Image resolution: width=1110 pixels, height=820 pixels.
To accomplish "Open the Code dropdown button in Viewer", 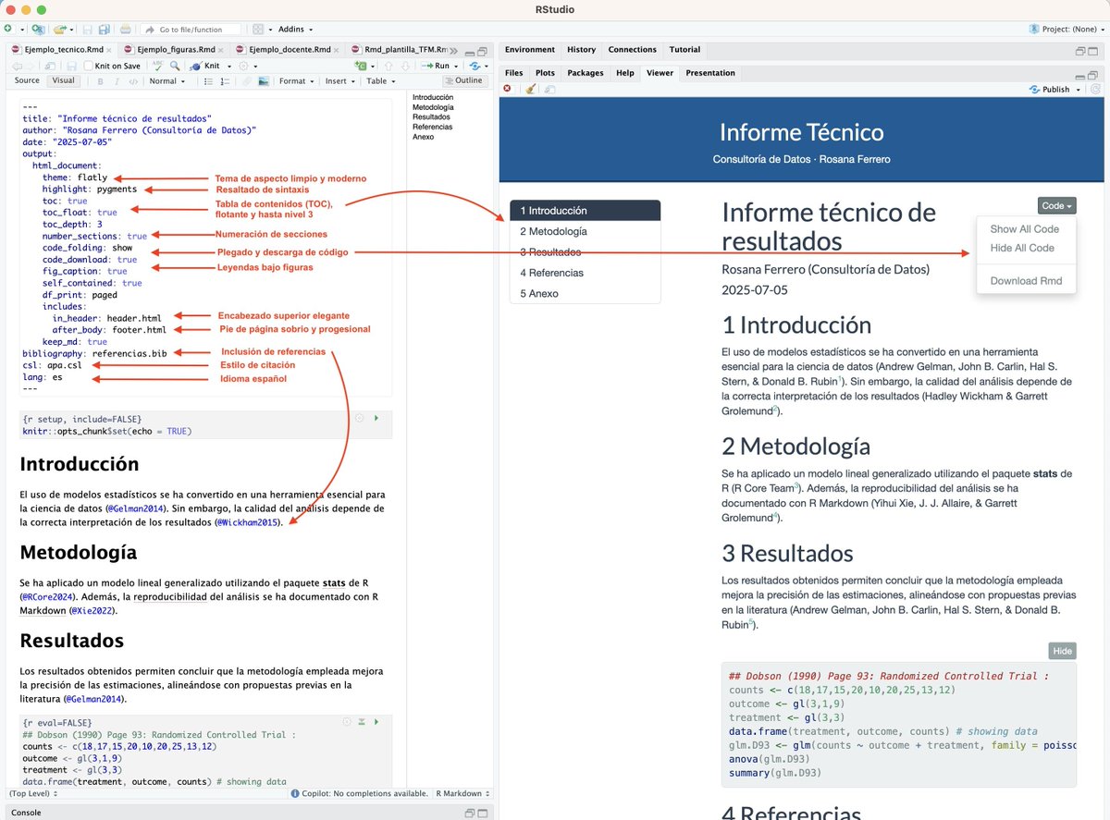I will point(1056,206).
